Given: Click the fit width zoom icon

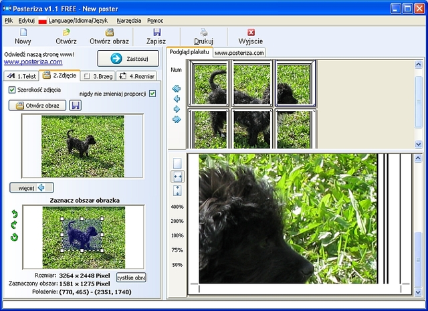Looking at the screenshot, I should coord(177,177).
